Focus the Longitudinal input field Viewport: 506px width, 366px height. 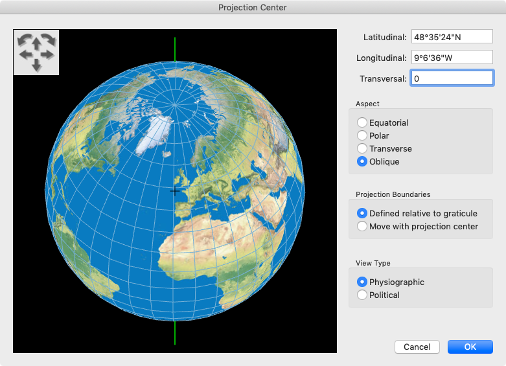coord(452,58)
